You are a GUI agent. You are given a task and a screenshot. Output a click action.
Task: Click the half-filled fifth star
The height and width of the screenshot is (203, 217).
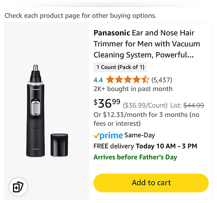(145, 79)
